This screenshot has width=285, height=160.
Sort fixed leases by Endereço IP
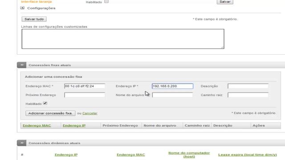coord(74,125)
